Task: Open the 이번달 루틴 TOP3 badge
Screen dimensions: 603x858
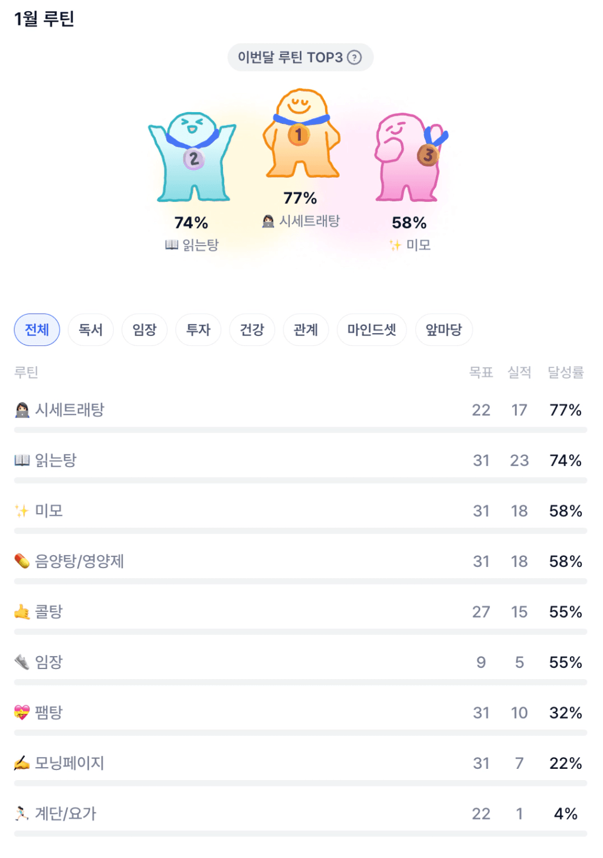Action: (290, 57)
